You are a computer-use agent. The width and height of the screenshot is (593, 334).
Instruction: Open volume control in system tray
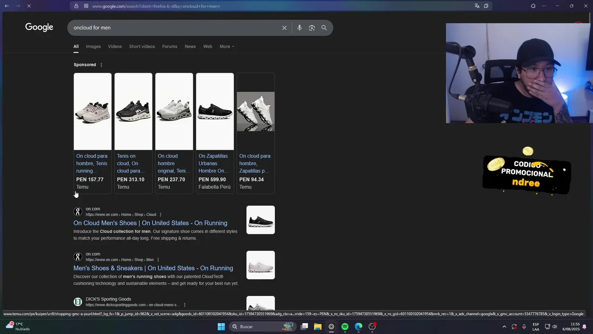[555, 327]
